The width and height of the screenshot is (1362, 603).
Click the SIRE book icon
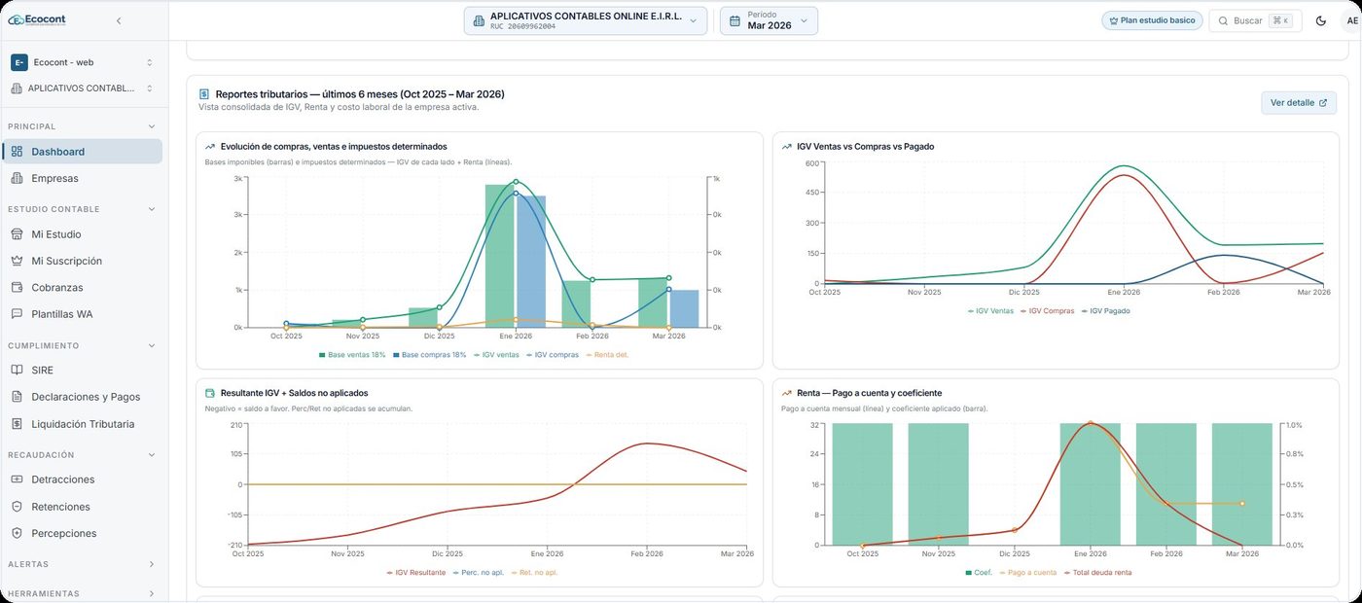17,371
